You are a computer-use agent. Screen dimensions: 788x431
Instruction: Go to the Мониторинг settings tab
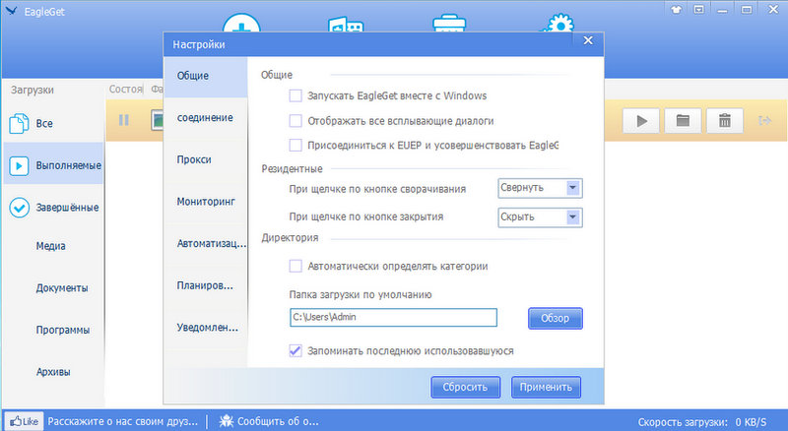[x=206, y=202]
